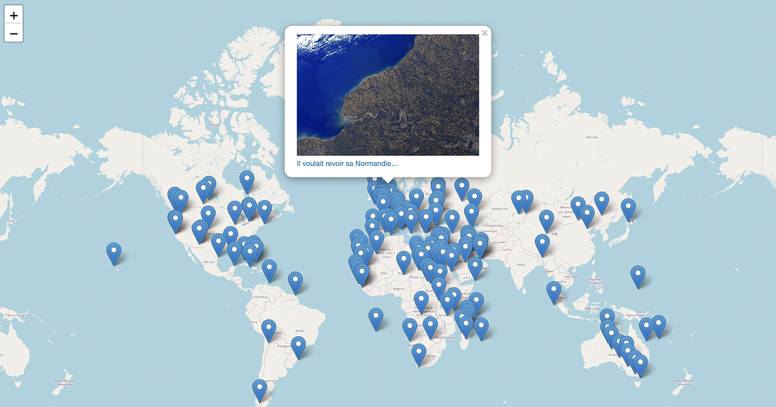Click the Pacific marker east of the Philippines
Viewport: 776px width, 407px height.
pyautogui.click(x=637, y=275)
